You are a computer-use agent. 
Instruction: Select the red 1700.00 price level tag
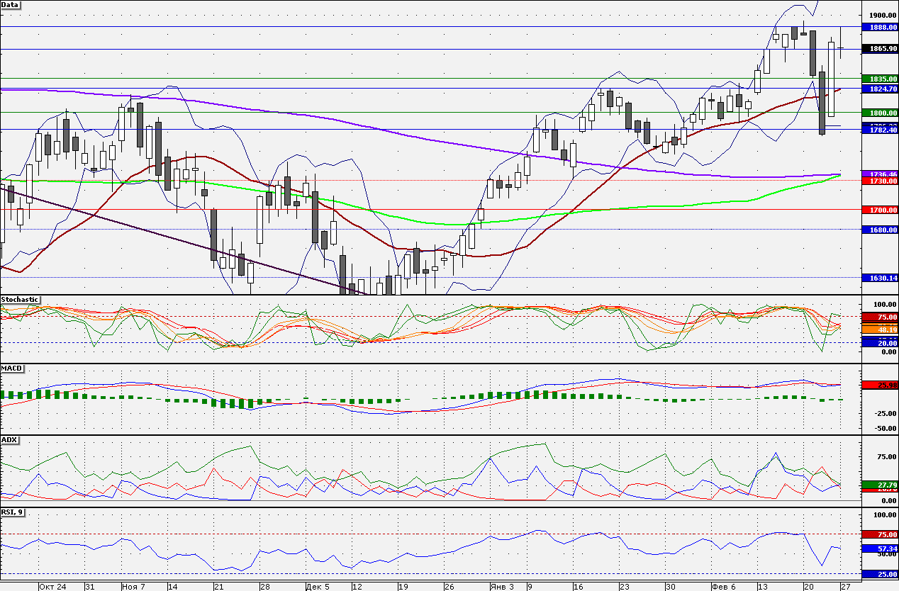click(x=880, y=210)
